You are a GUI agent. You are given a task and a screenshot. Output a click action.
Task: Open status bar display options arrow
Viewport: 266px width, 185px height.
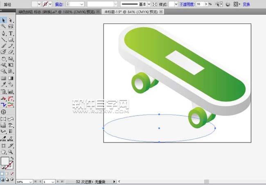point(114,182)
